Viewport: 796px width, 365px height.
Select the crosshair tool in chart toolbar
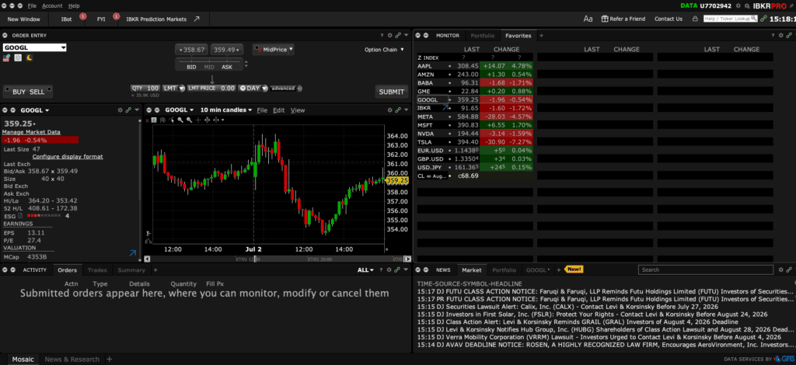tap(198, 120)
